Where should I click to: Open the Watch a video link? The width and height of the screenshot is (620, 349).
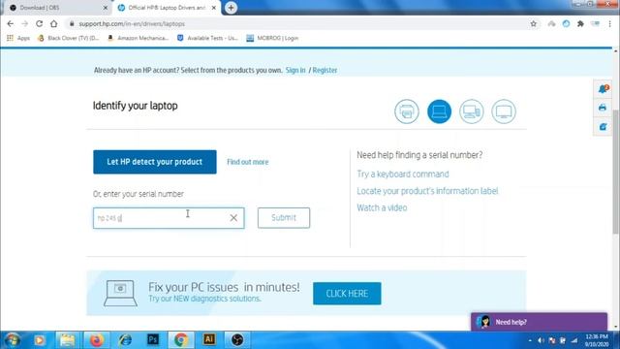(x=382, y=207)
